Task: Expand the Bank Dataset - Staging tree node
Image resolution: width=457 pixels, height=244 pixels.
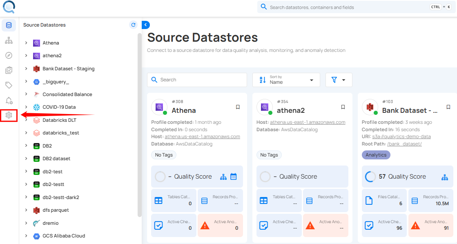Action: click(26, 69)
